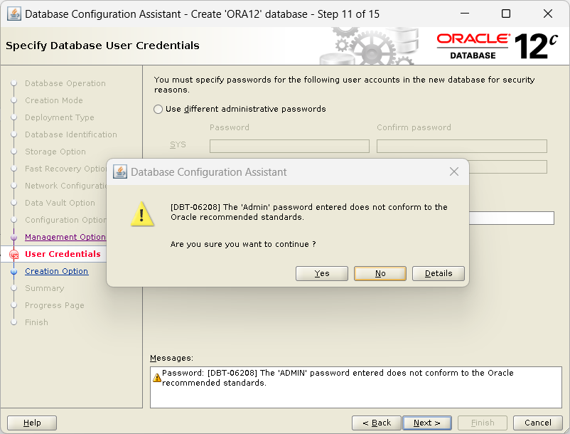Click the Network Configuration step

pos(65,186)
